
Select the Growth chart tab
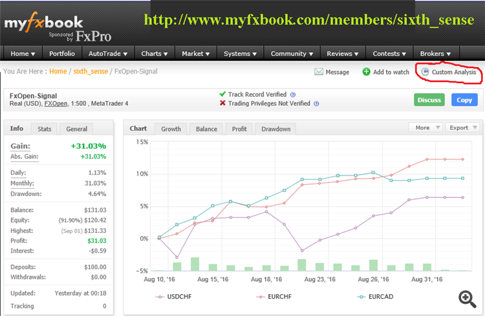point(171,129)
